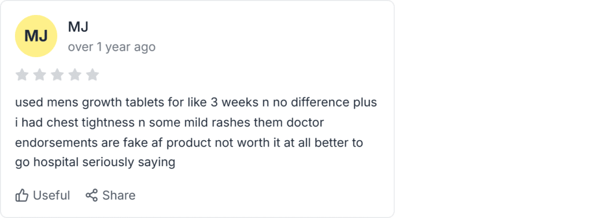Select the first rating star
The width and height of the screenshot is (592, 218).
click(22, 74)
